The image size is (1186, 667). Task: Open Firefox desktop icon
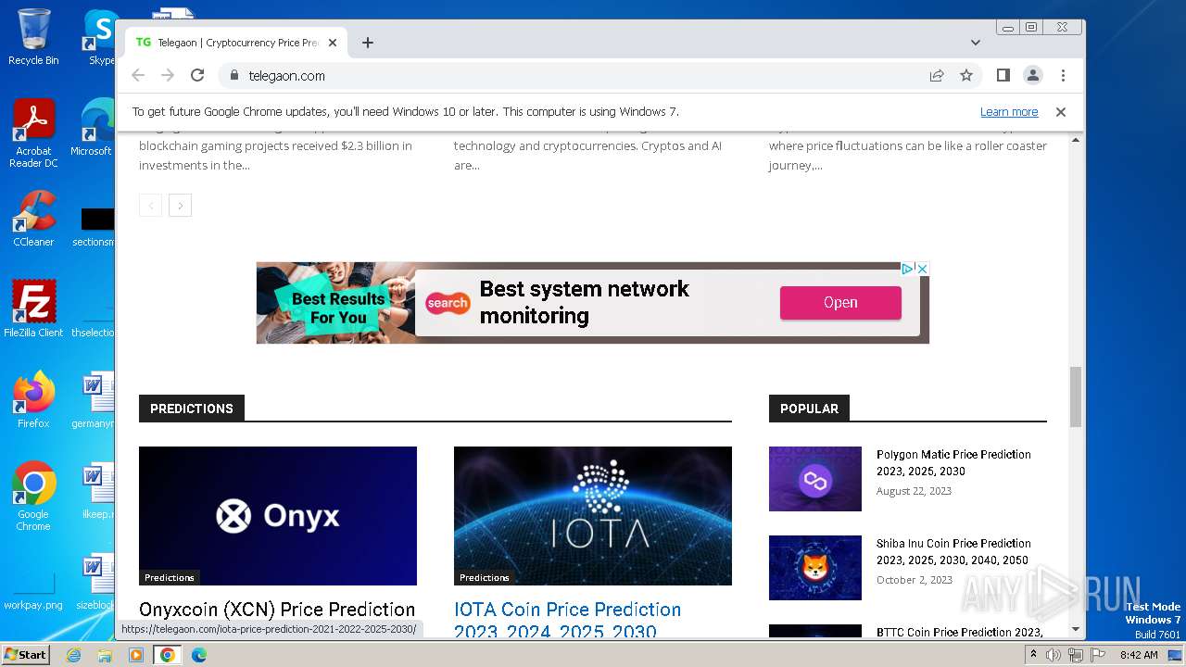point(33,400)
